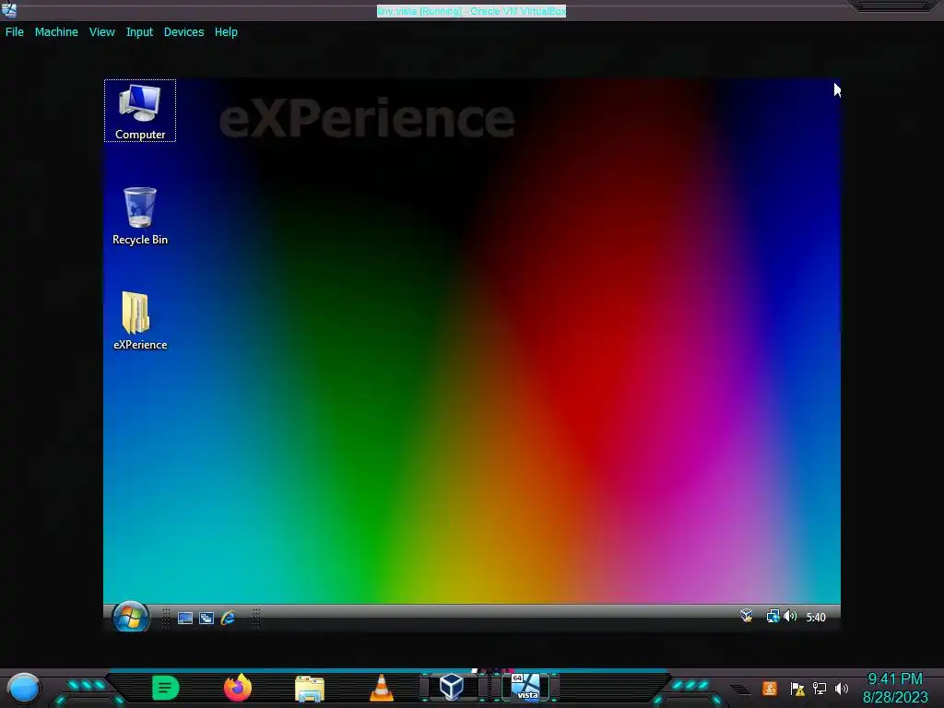Open host Action Center flag icon

[797, 689]
